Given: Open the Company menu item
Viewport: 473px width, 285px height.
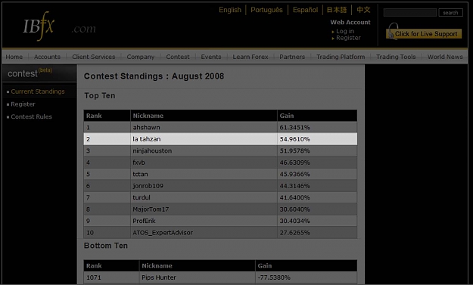Looking at the screenshot, I should (141, 57).
